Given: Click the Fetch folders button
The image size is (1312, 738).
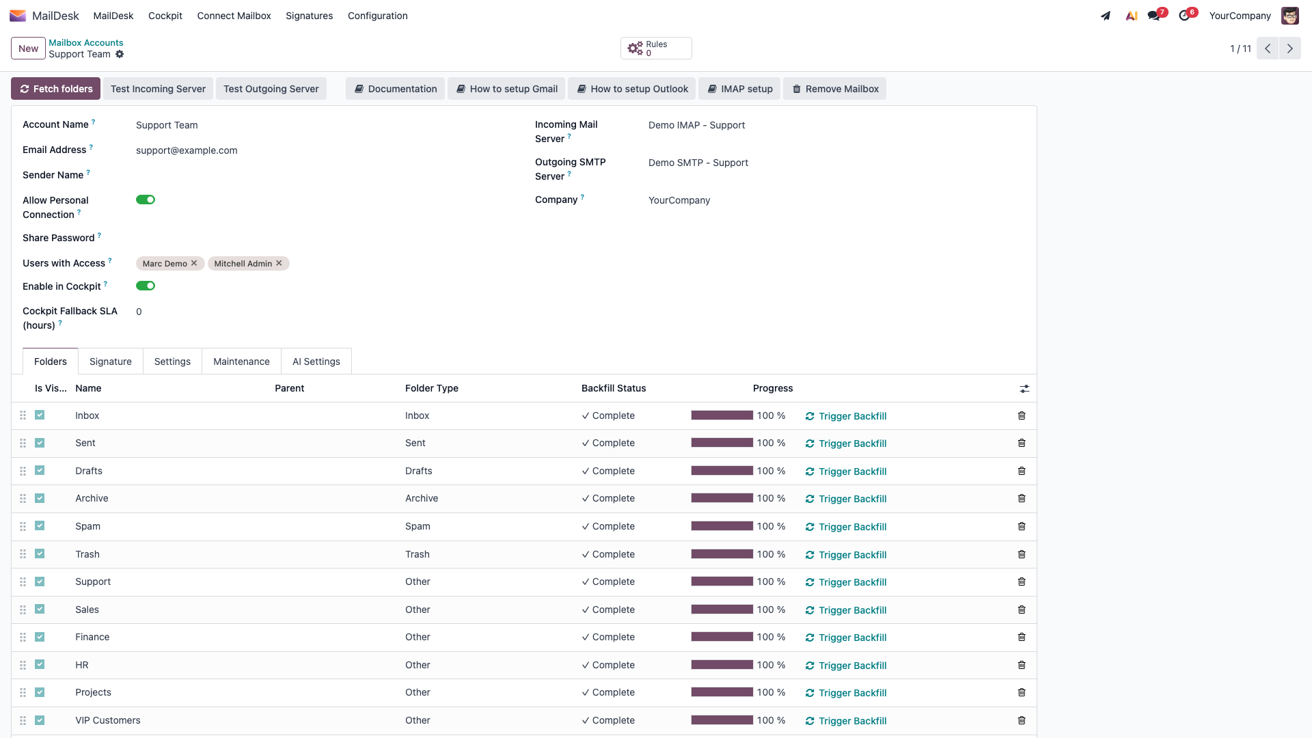Looking at the screenshot, I should pyautogui.click(x=55, y=89).
